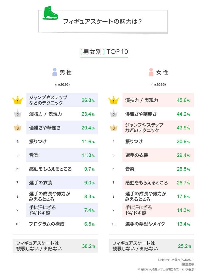Click the gold crown in men's ranking

point(18,100)
